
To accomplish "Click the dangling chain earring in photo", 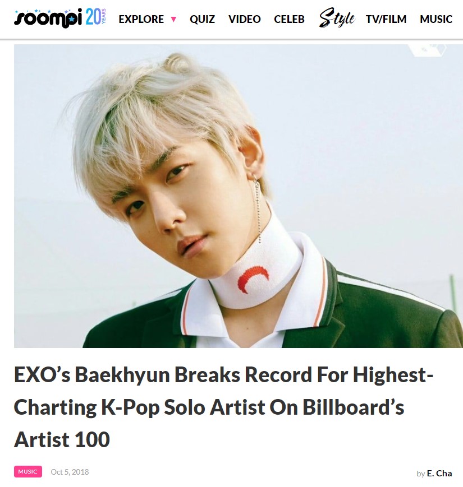I will click(258, 208).
